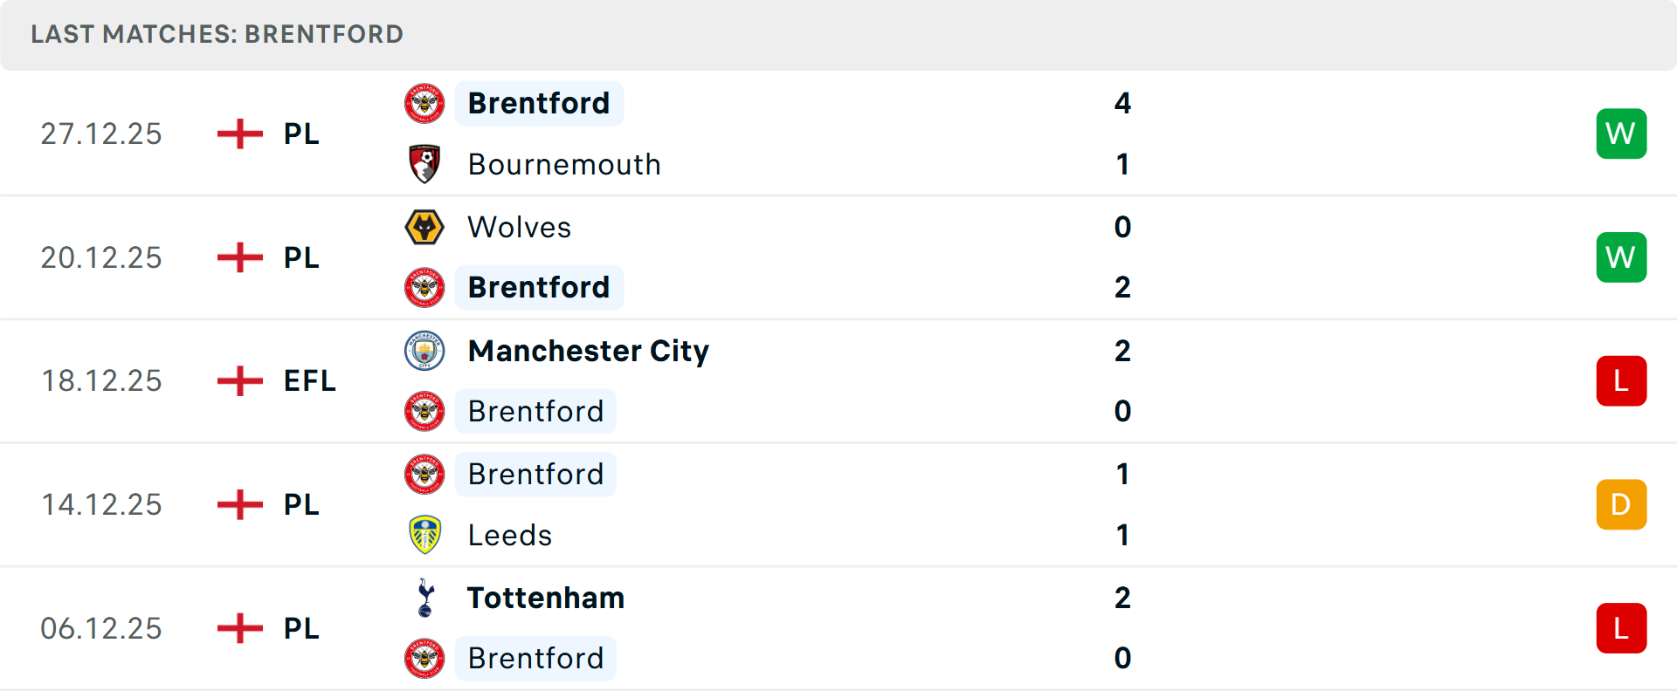
Task: Click Brentford crest in Tottenham match
Action: click(424, 658)
